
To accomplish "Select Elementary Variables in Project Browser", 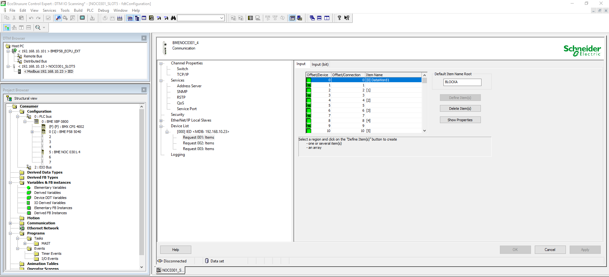I will [x=50, y=188].
